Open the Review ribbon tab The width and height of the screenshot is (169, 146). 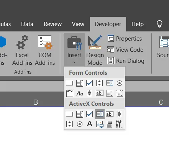click(53, 24)
